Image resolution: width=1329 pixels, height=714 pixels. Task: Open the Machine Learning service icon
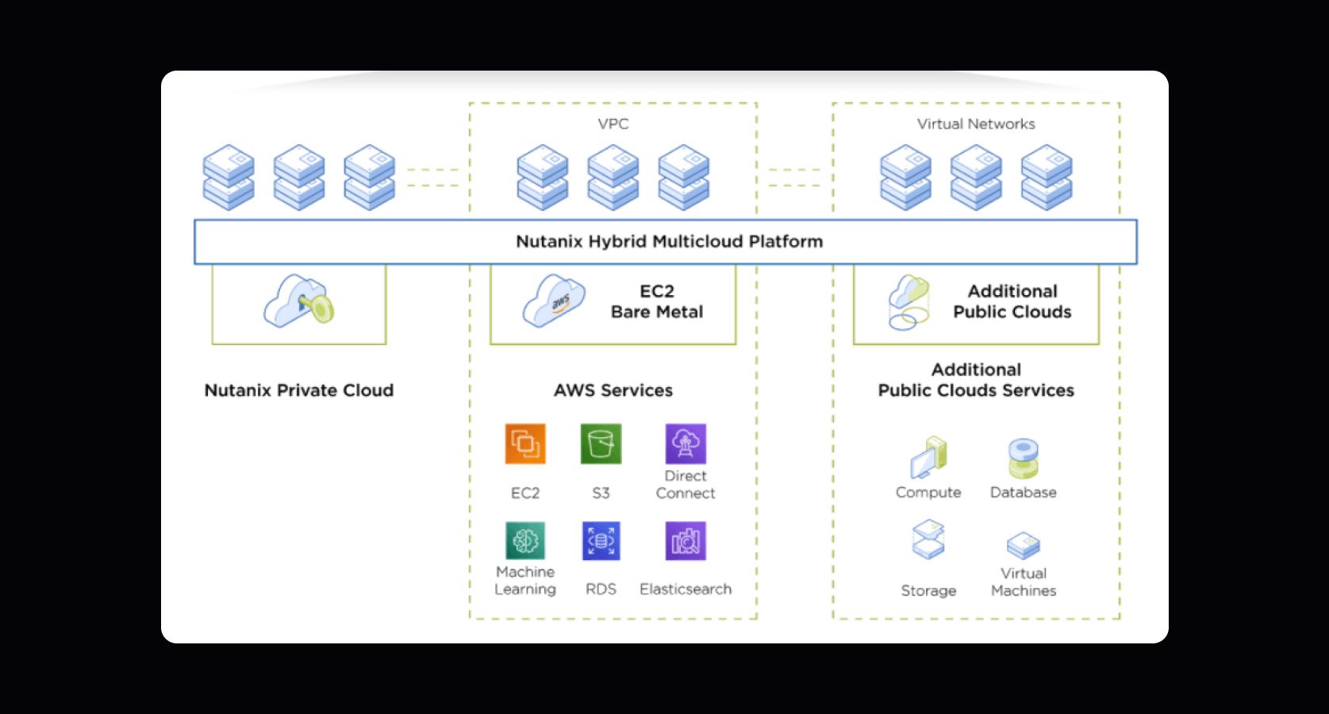tap(525, 541)
